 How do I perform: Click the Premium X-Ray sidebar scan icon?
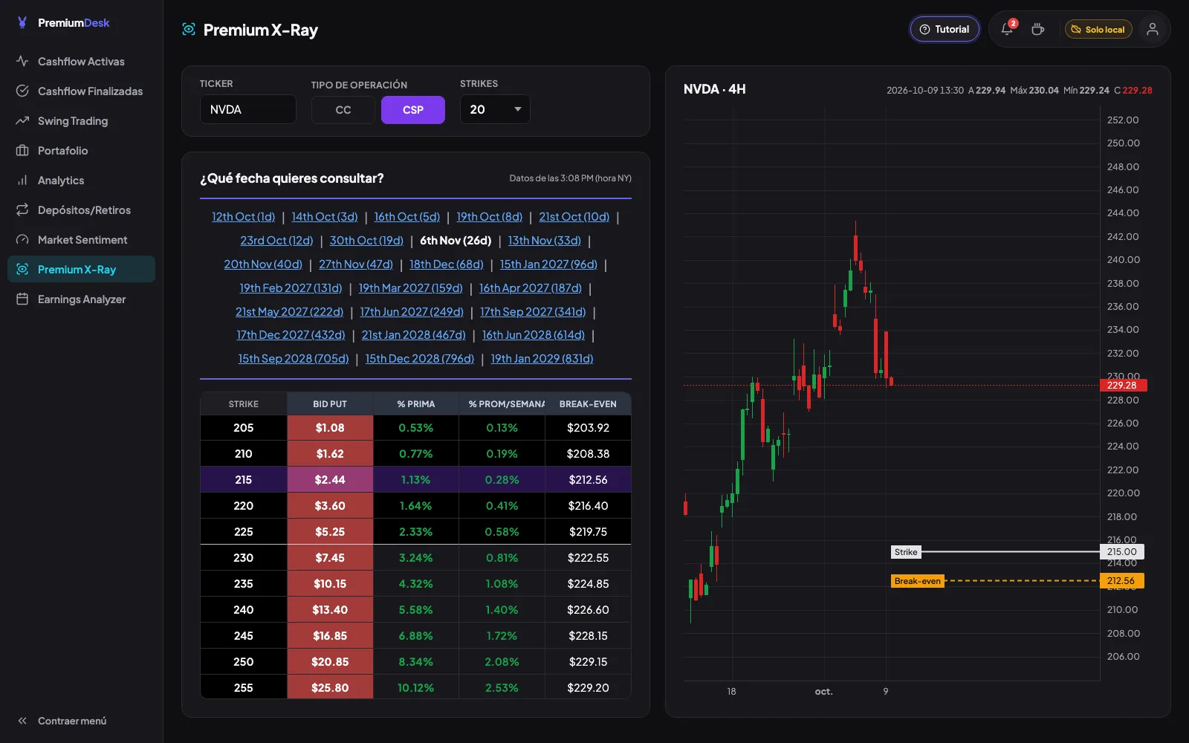click(22, 269)
